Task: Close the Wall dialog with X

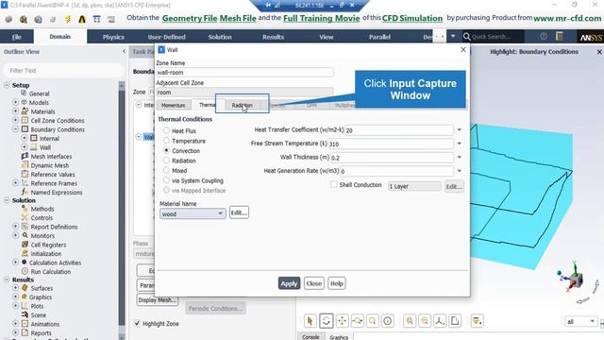Action: tap(463, 50)
